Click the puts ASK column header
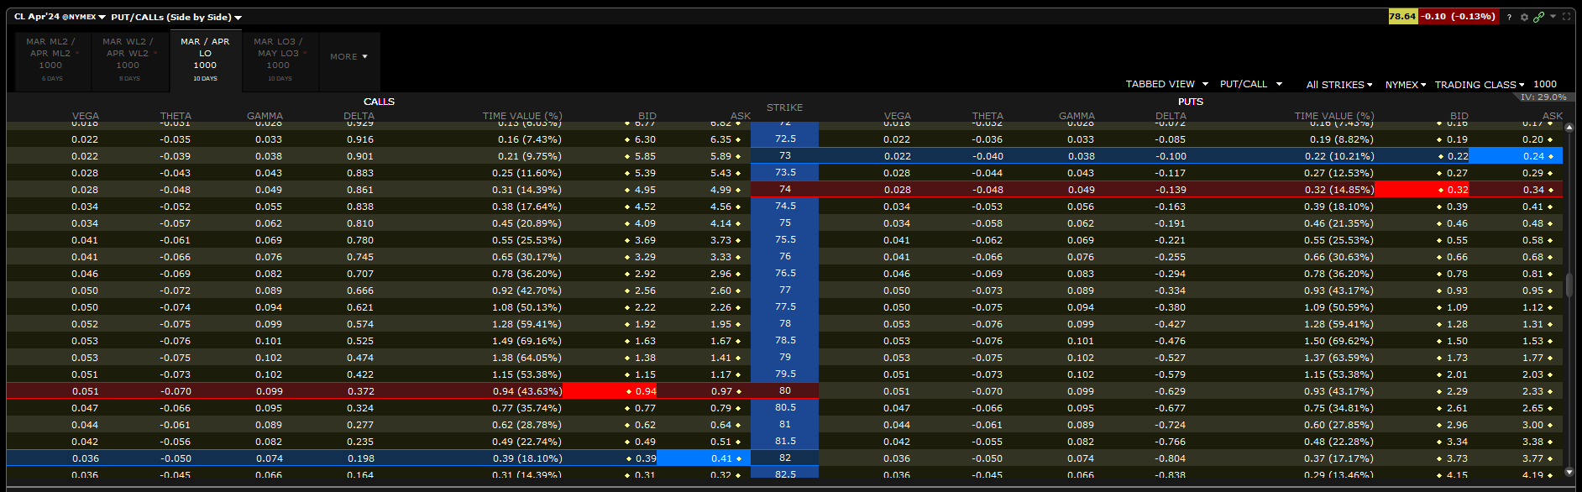The height and width of the screenshot is (492, 1582). click(1552, 116)
